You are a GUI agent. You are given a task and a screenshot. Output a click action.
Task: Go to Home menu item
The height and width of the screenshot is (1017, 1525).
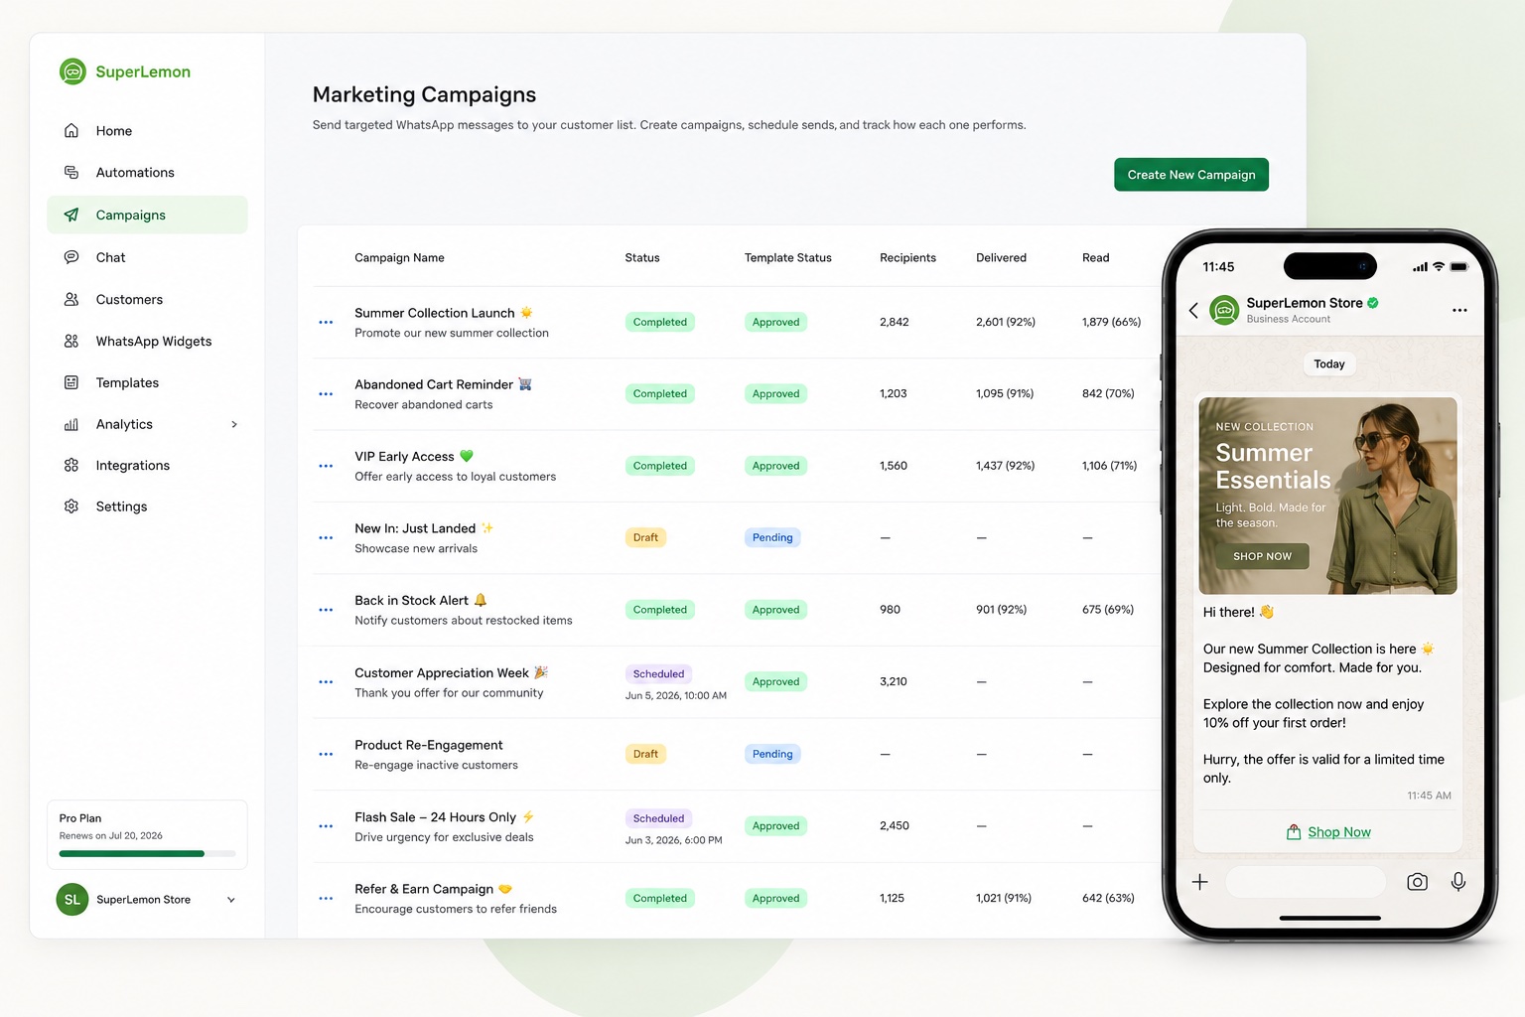click(147, 130)
